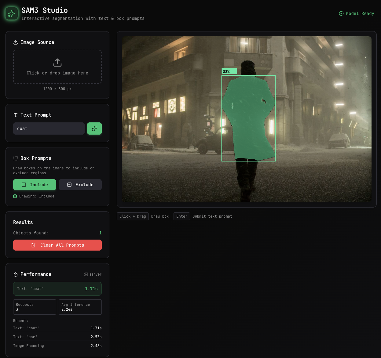This screenshot has height=358, width=381.
Task: Switch to Exclude box drawing mode
Action: [x=80, y=185]
